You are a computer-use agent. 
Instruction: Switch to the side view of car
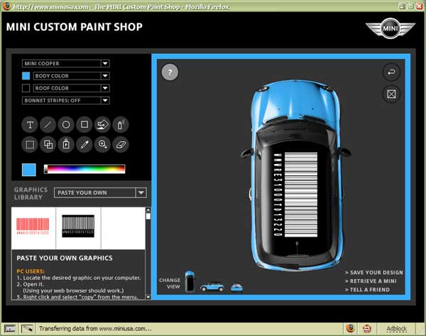click(x=212, y=287)
